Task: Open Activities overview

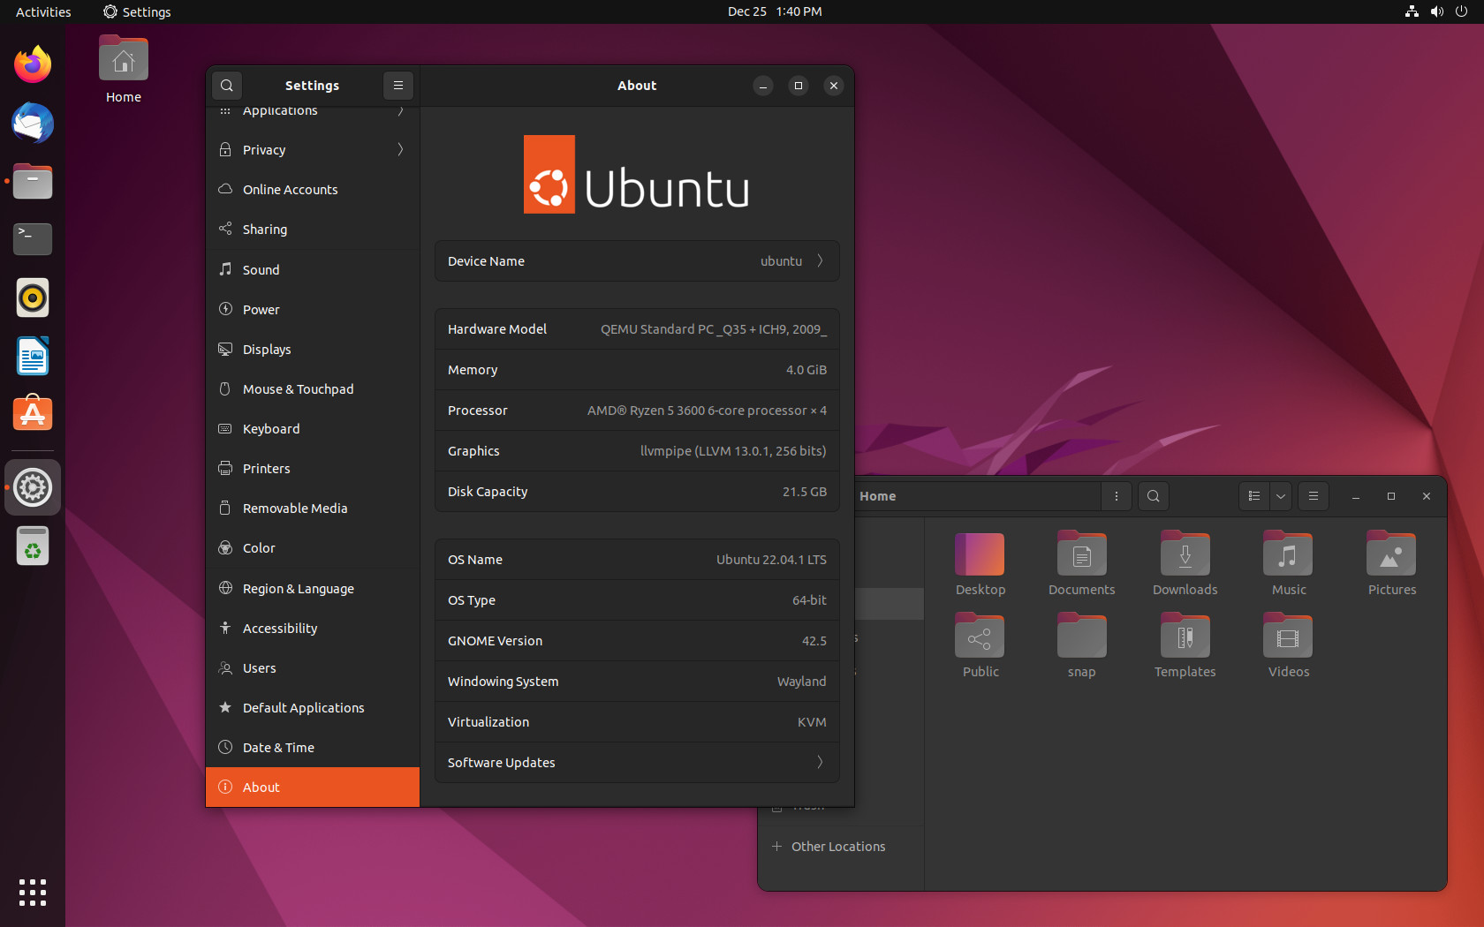Action: 43,11
